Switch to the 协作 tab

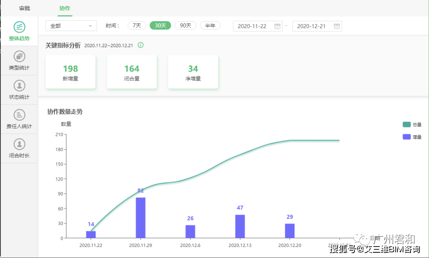tap(65, 8)
